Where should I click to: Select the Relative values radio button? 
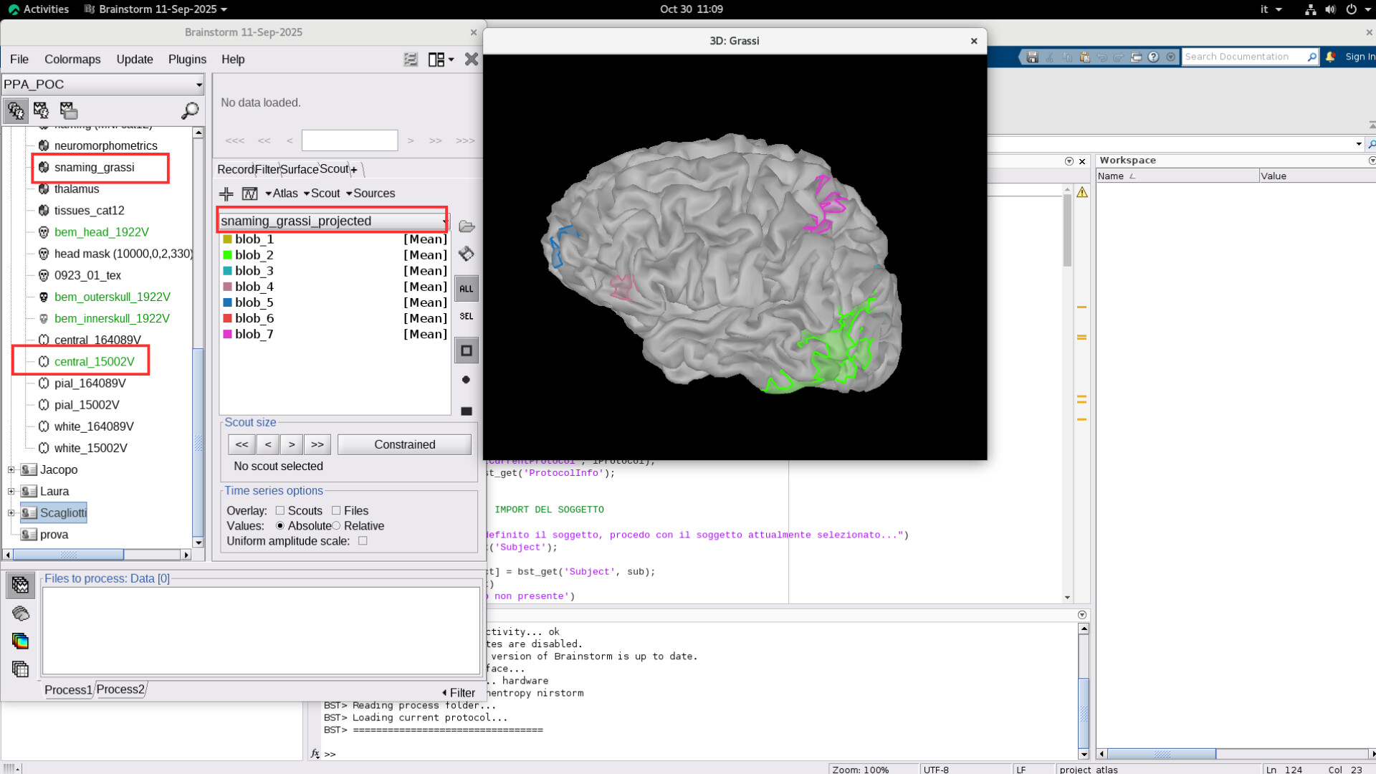pos(336,525)
